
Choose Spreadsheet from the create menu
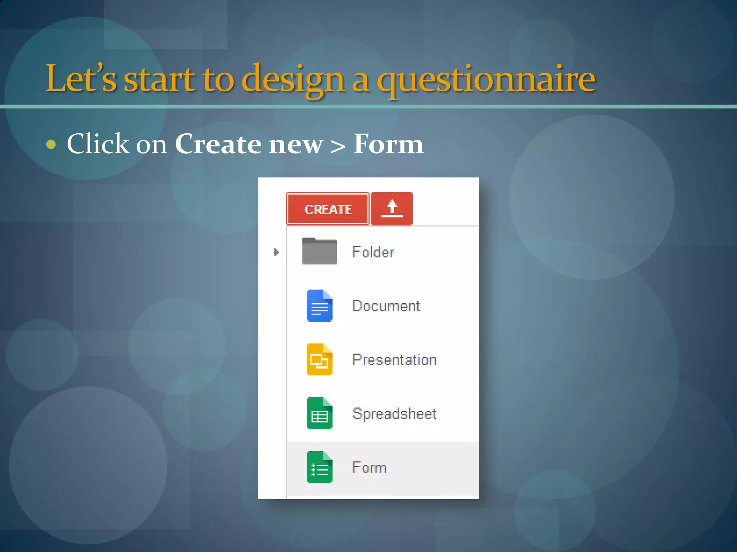coord(383,414)
